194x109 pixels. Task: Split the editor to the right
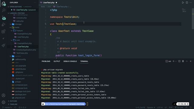click(187, 3)
